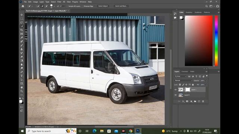Hide Layer 0 with eye icon

click(x=176, y=95)
